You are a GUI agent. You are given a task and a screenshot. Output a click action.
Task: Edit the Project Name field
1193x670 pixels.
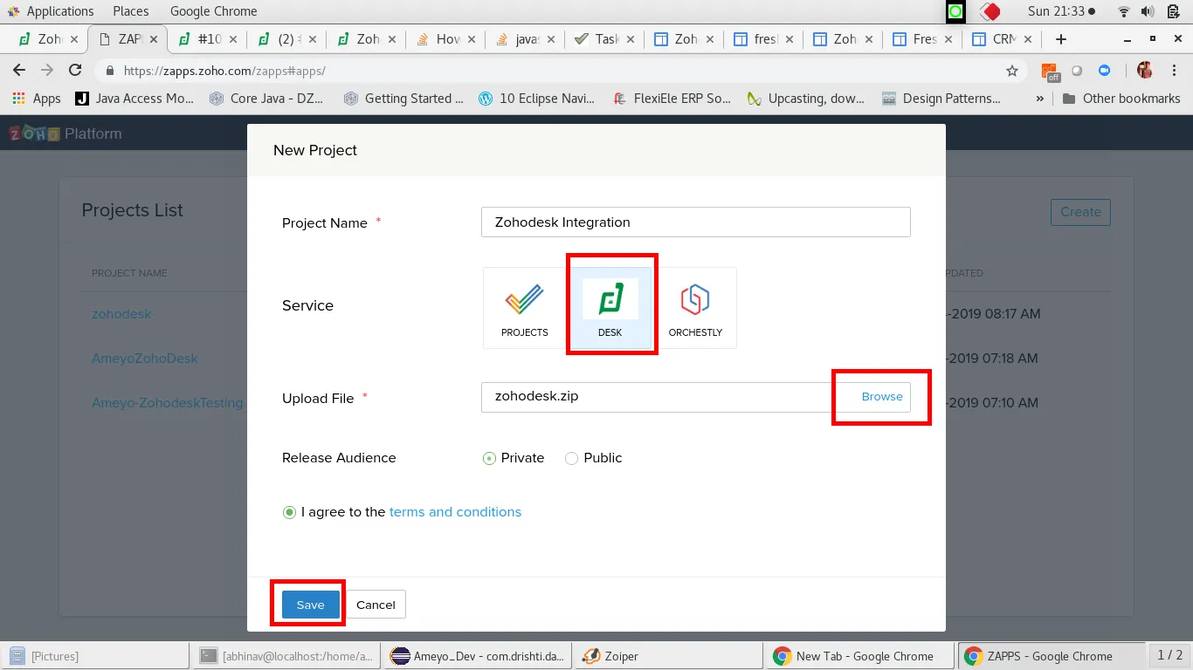tap(695, 222)
